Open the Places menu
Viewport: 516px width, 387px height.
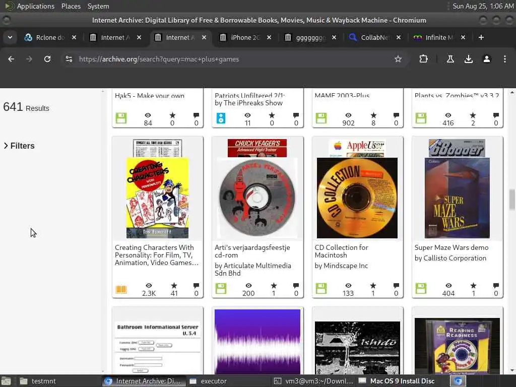71,6
